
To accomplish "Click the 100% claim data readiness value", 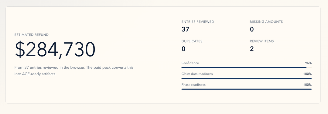I will (x=307, y=74).
